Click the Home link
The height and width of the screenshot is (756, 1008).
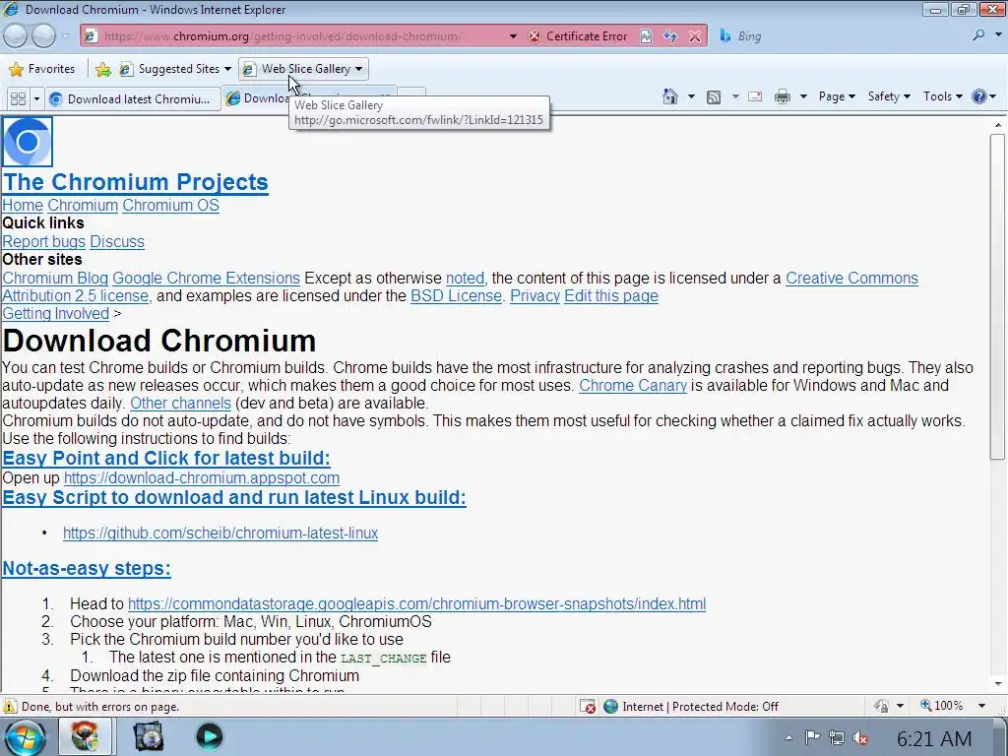23,205
